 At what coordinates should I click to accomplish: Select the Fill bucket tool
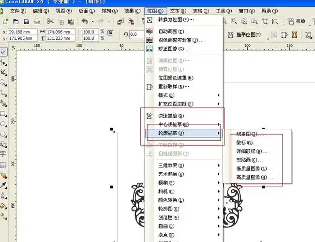click(3, 206)
